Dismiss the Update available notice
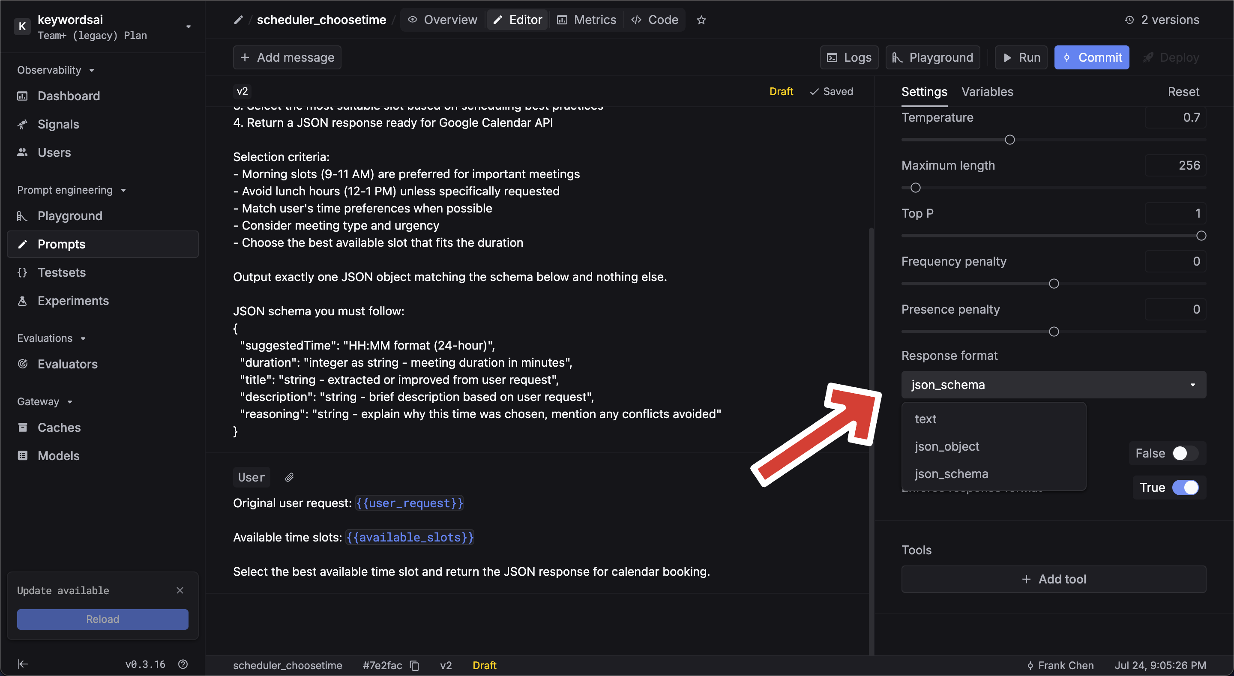The width and height of the screenshot is (1234, 676). tap(180, 590)
